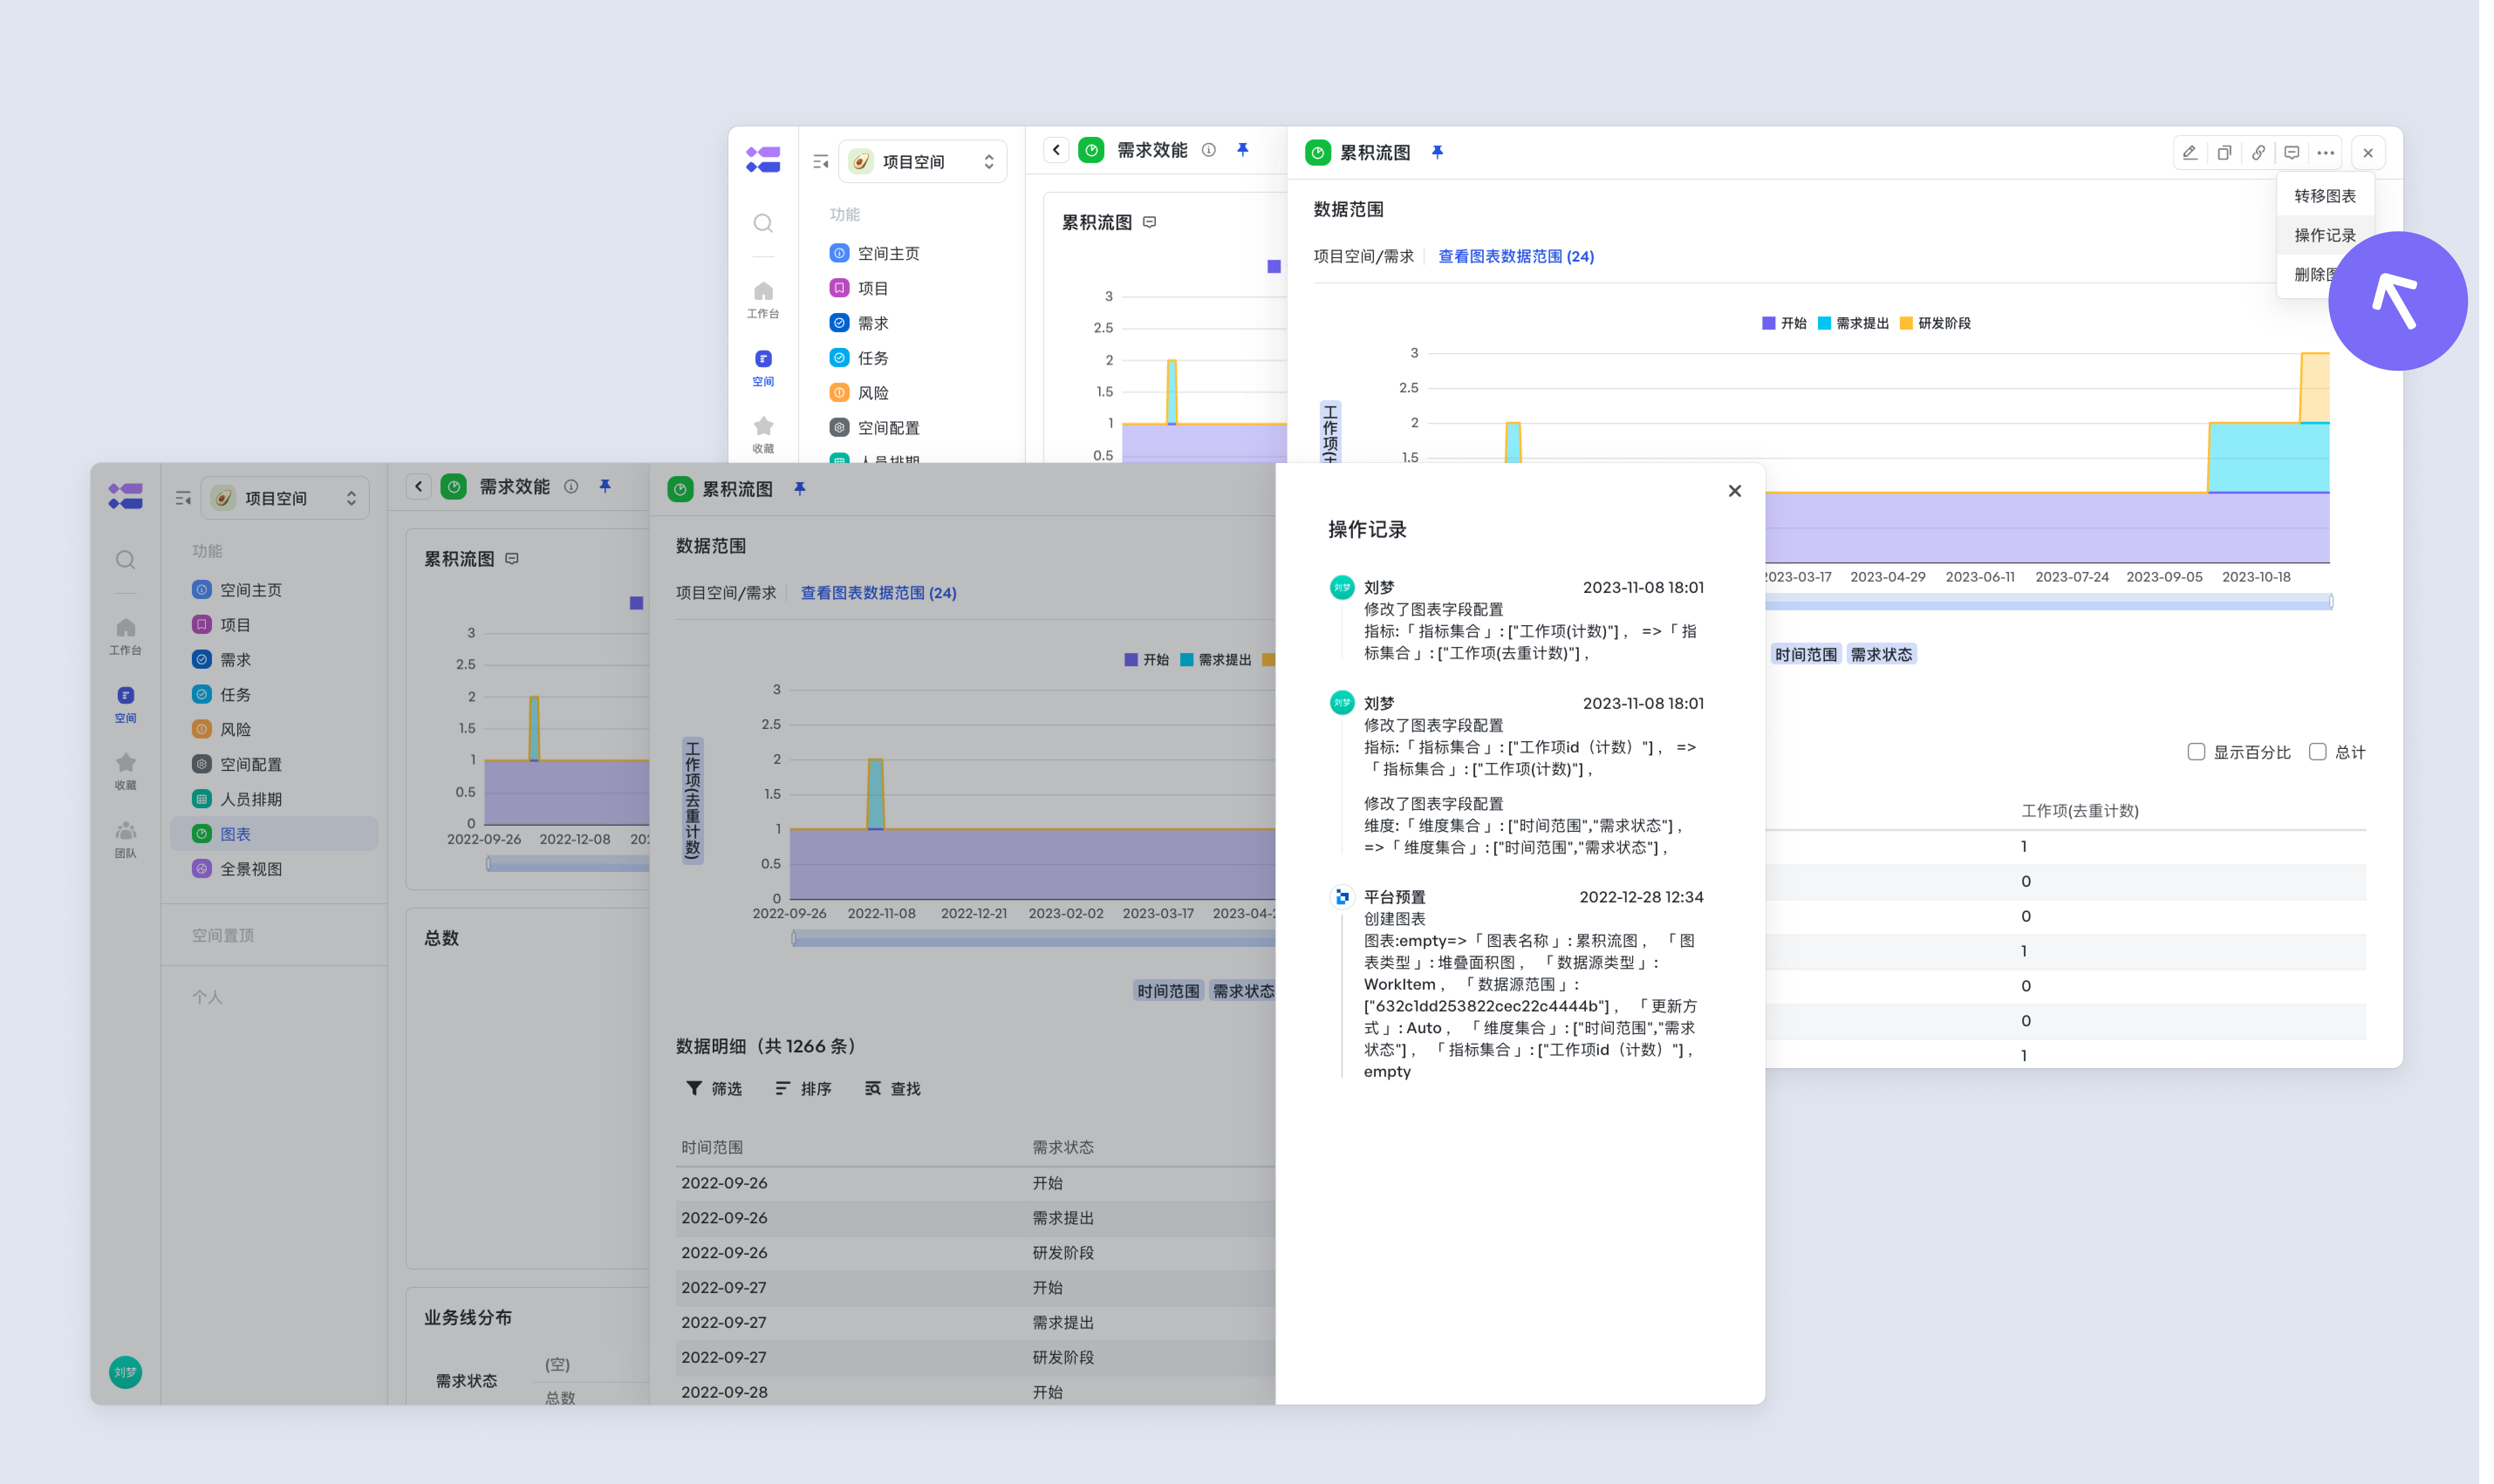
Task: Click comment icon on back window 累积流图 card
Action: 1149,222
